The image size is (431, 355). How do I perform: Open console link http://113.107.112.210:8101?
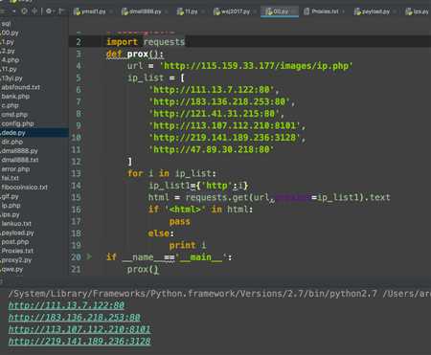pos(79,329)
